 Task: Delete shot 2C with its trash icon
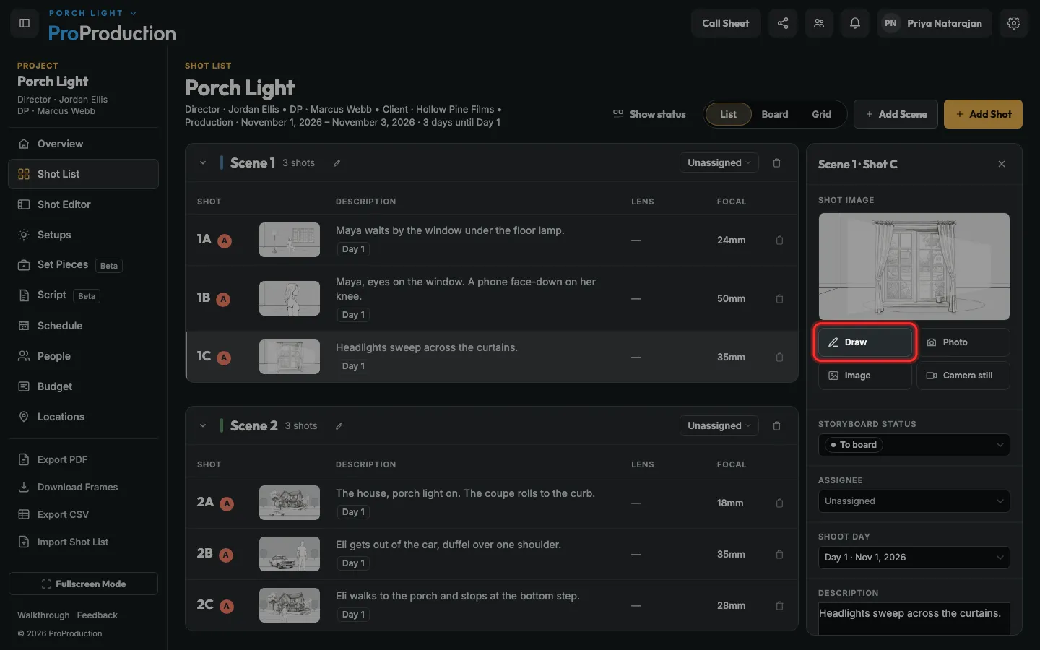(x=779, y=606)
